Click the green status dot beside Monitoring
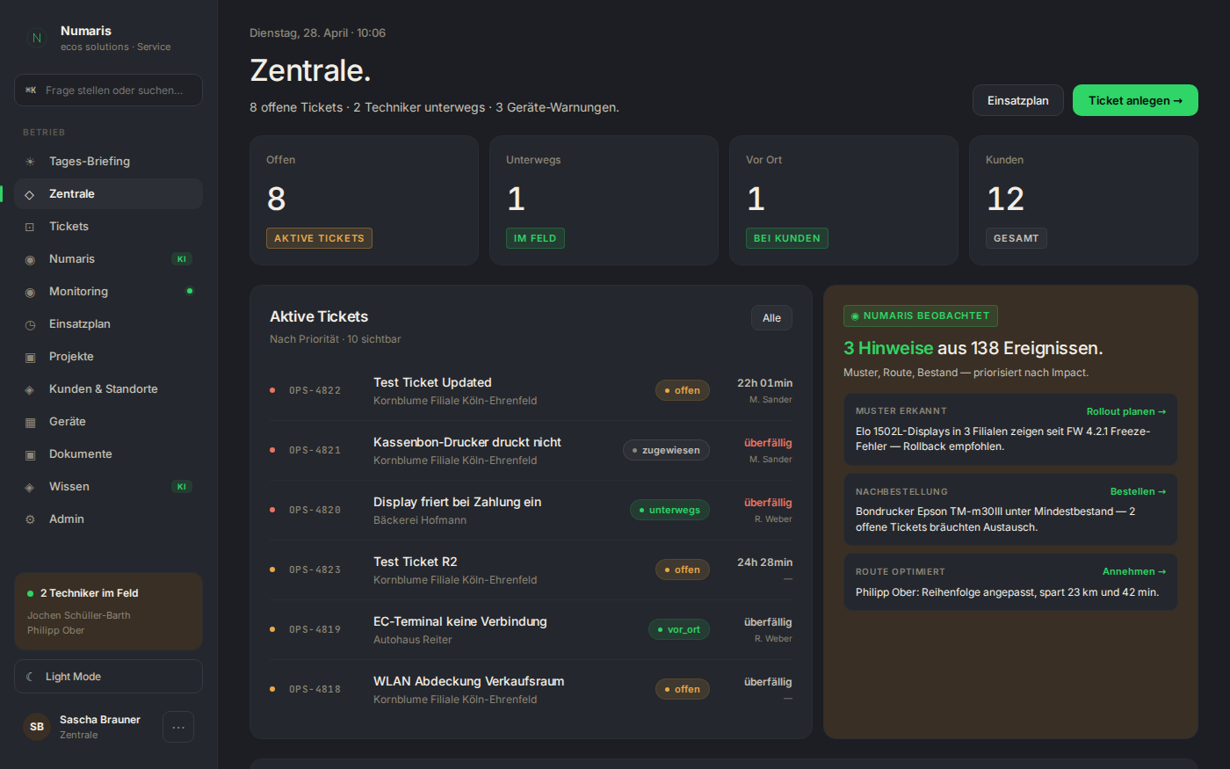This screenshot has width=1230, height=769. coord(190,291)
